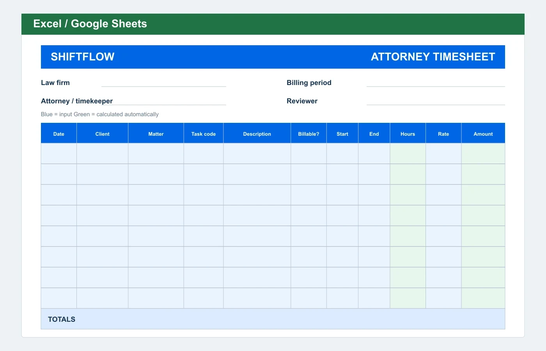Click the Matter column header
This screenshot has width=546, height=351.
pos(156,133)
